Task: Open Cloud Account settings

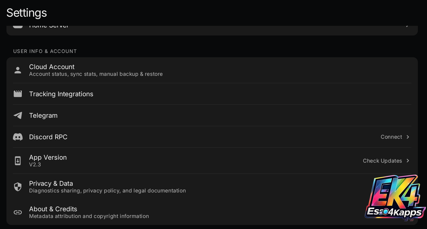Action: pos(212,70)
